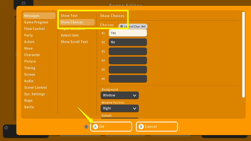Click the empty choice #5 field
The image size is (251, 141).
click(128, 69)
